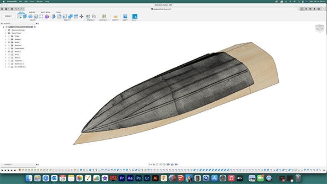Show the Transom:1 component
The image size is (327, 184).
click(9, 61)
